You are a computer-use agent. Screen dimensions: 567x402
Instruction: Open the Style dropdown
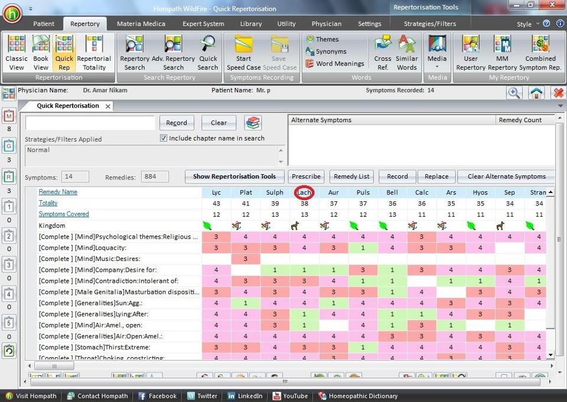[x=528, y=24]
